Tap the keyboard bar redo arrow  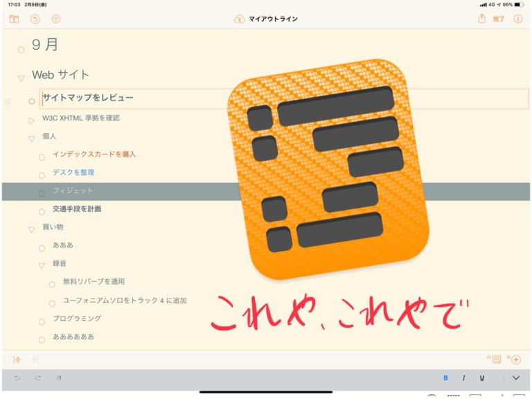[38, 378]
